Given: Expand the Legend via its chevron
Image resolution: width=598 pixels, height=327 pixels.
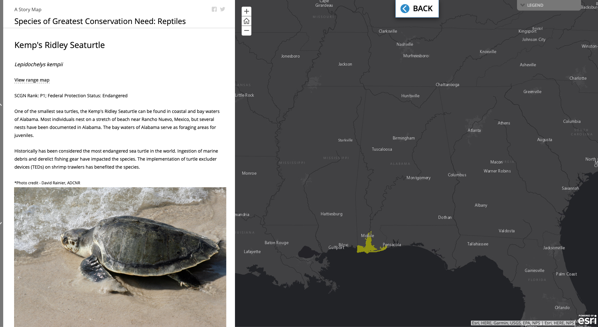Looking at the screenshot, I should click(x=523, y=5).
